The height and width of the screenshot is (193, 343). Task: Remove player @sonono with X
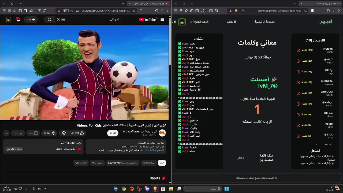[x=298, y=82]
